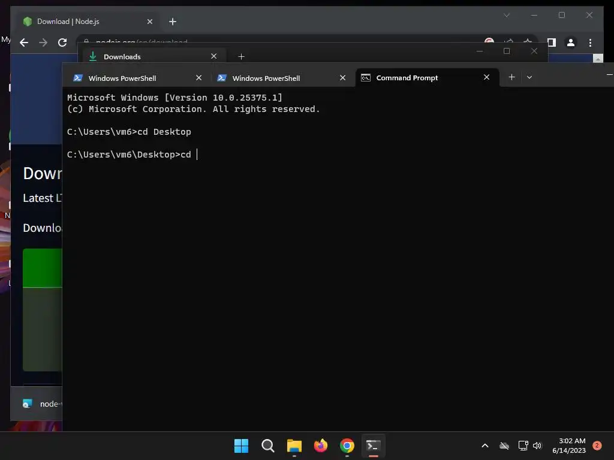Open Chrome profile menu

[x=571, y=43]
